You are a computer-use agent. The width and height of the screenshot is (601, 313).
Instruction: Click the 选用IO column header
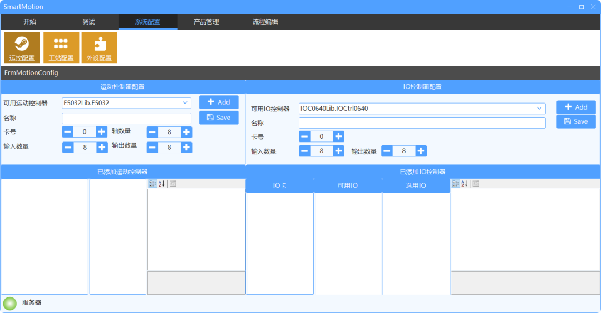click(416, 185)
